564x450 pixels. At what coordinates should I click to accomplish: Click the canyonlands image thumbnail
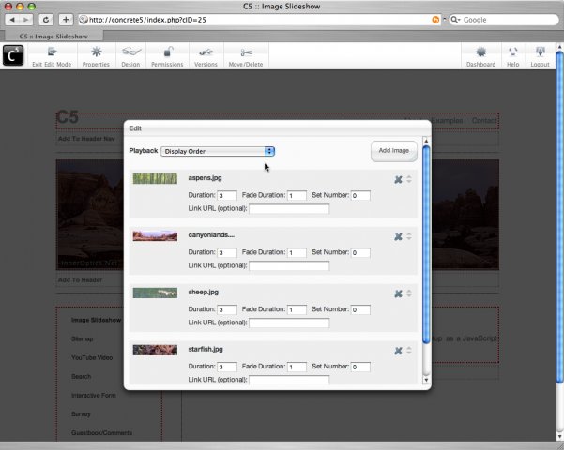pos(155,236)
